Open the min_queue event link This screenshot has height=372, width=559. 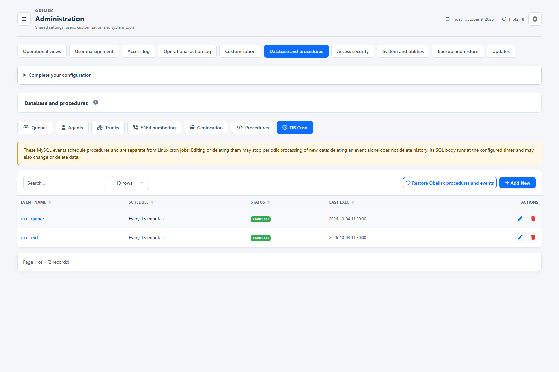[x=32, y=219]
